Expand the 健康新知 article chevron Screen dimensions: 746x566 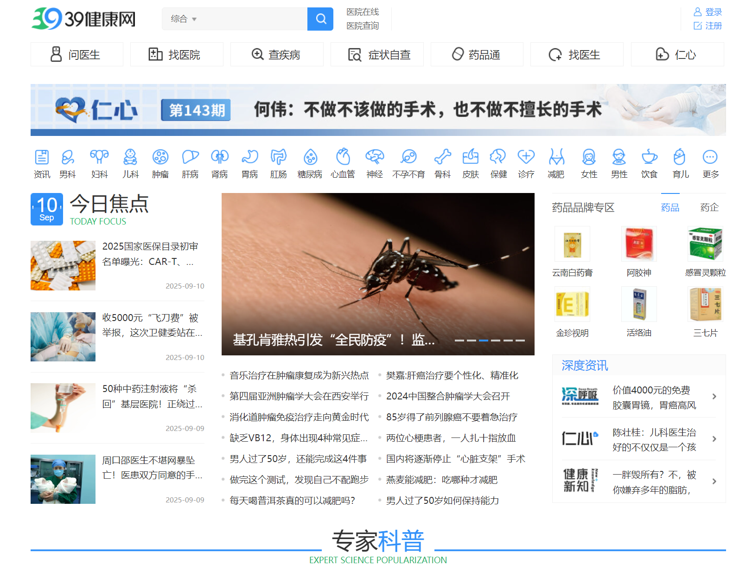714,482
